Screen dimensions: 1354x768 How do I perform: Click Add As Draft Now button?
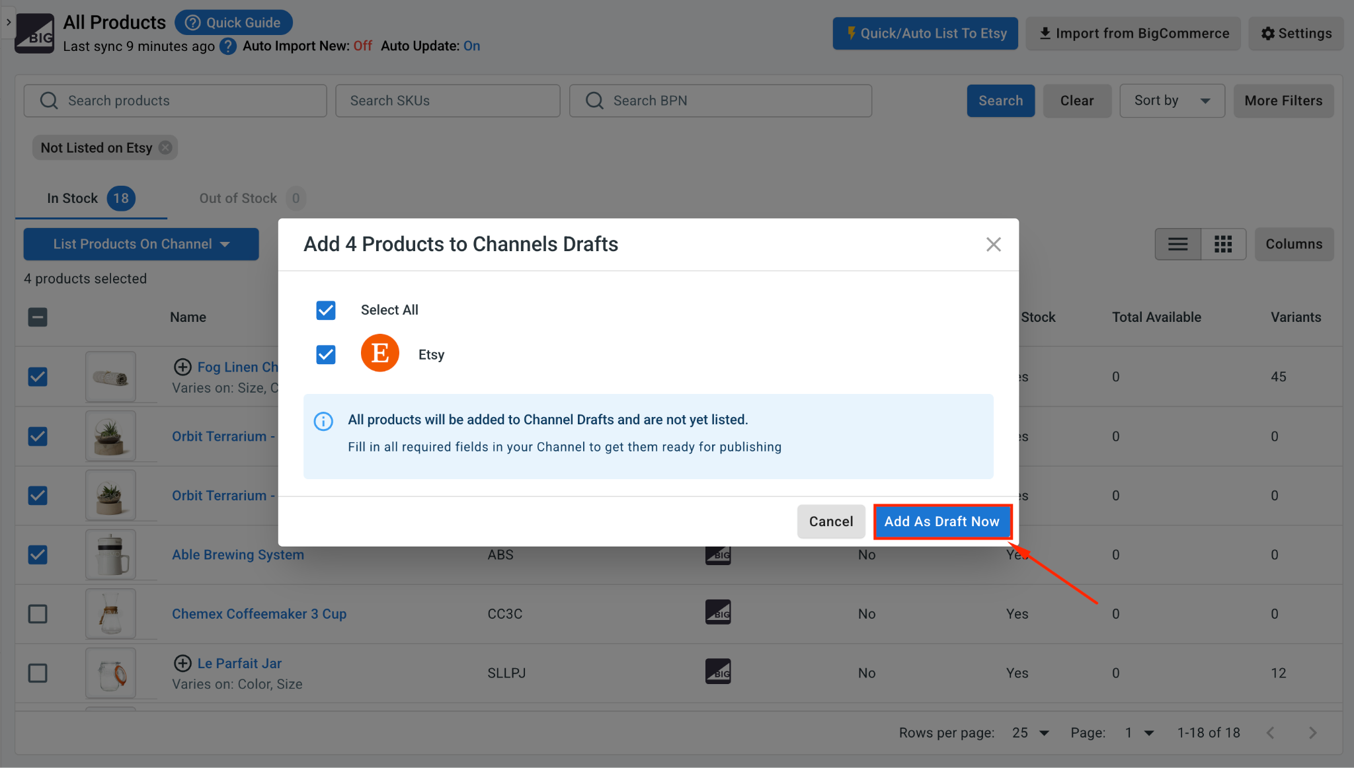(x=942, y=521)
